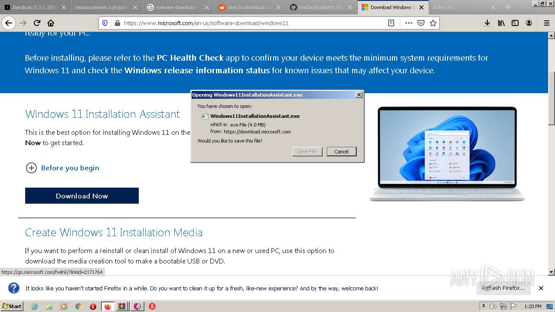Click the Windows11InstallationAssistant.exe filename in dialog
555x312 pixels.
tap(255, 116)
